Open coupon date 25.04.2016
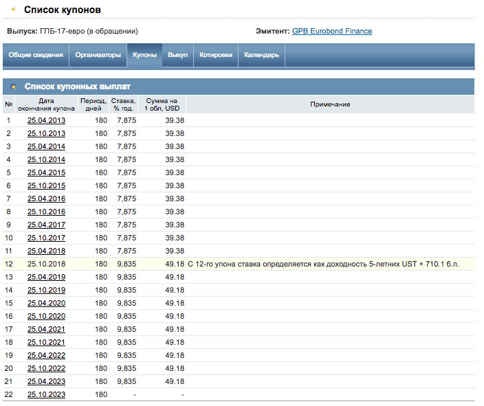 tap(46, 199)
